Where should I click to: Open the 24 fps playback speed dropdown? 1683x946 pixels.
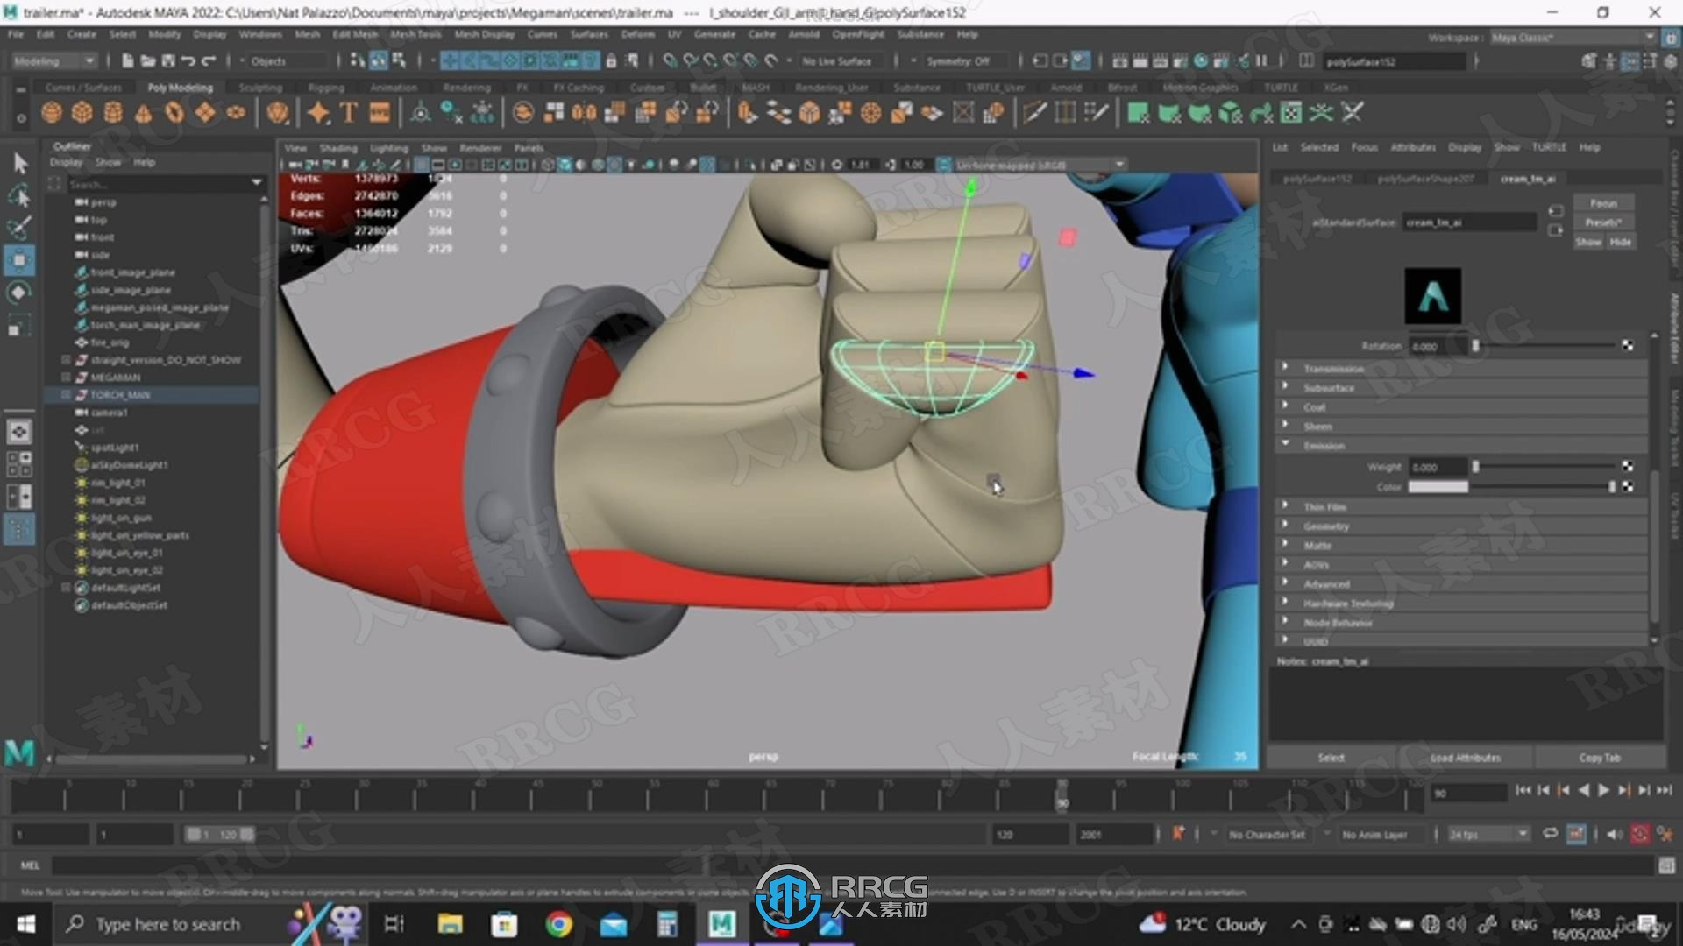tap(1488, 835)
